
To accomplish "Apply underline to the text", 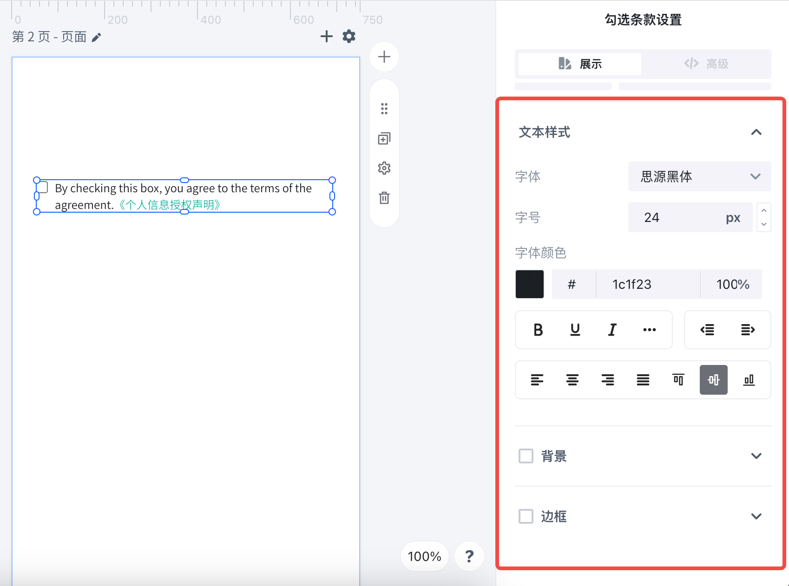I will point(575,330).
